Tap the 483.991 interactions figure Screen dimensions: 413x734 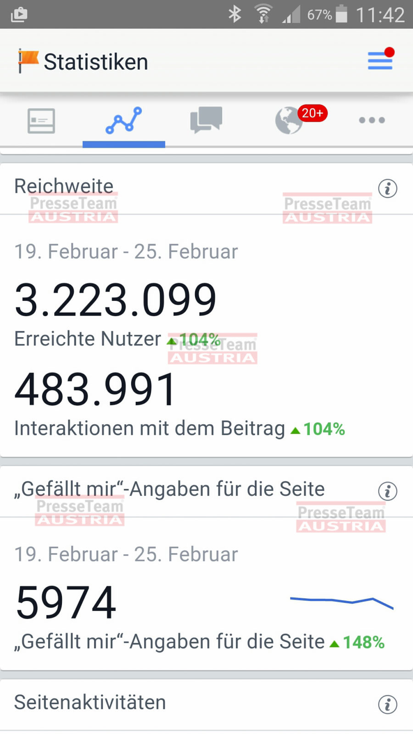pos(95,389)
